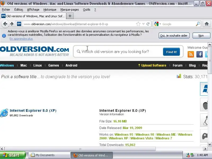
Task: Click the Windows 95 compatibility link
Action: tap(124, 135)
